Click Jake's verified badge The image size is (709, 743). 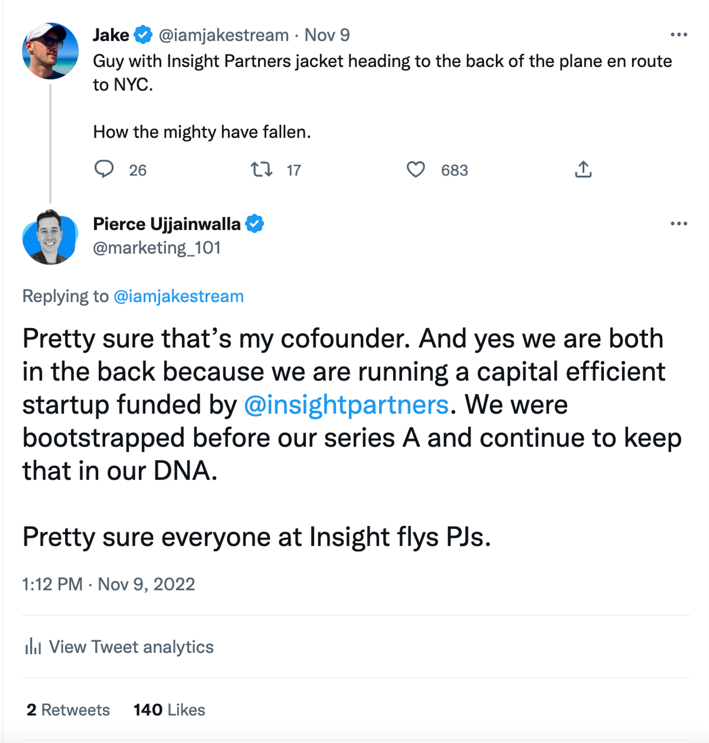tap(143, 35)
